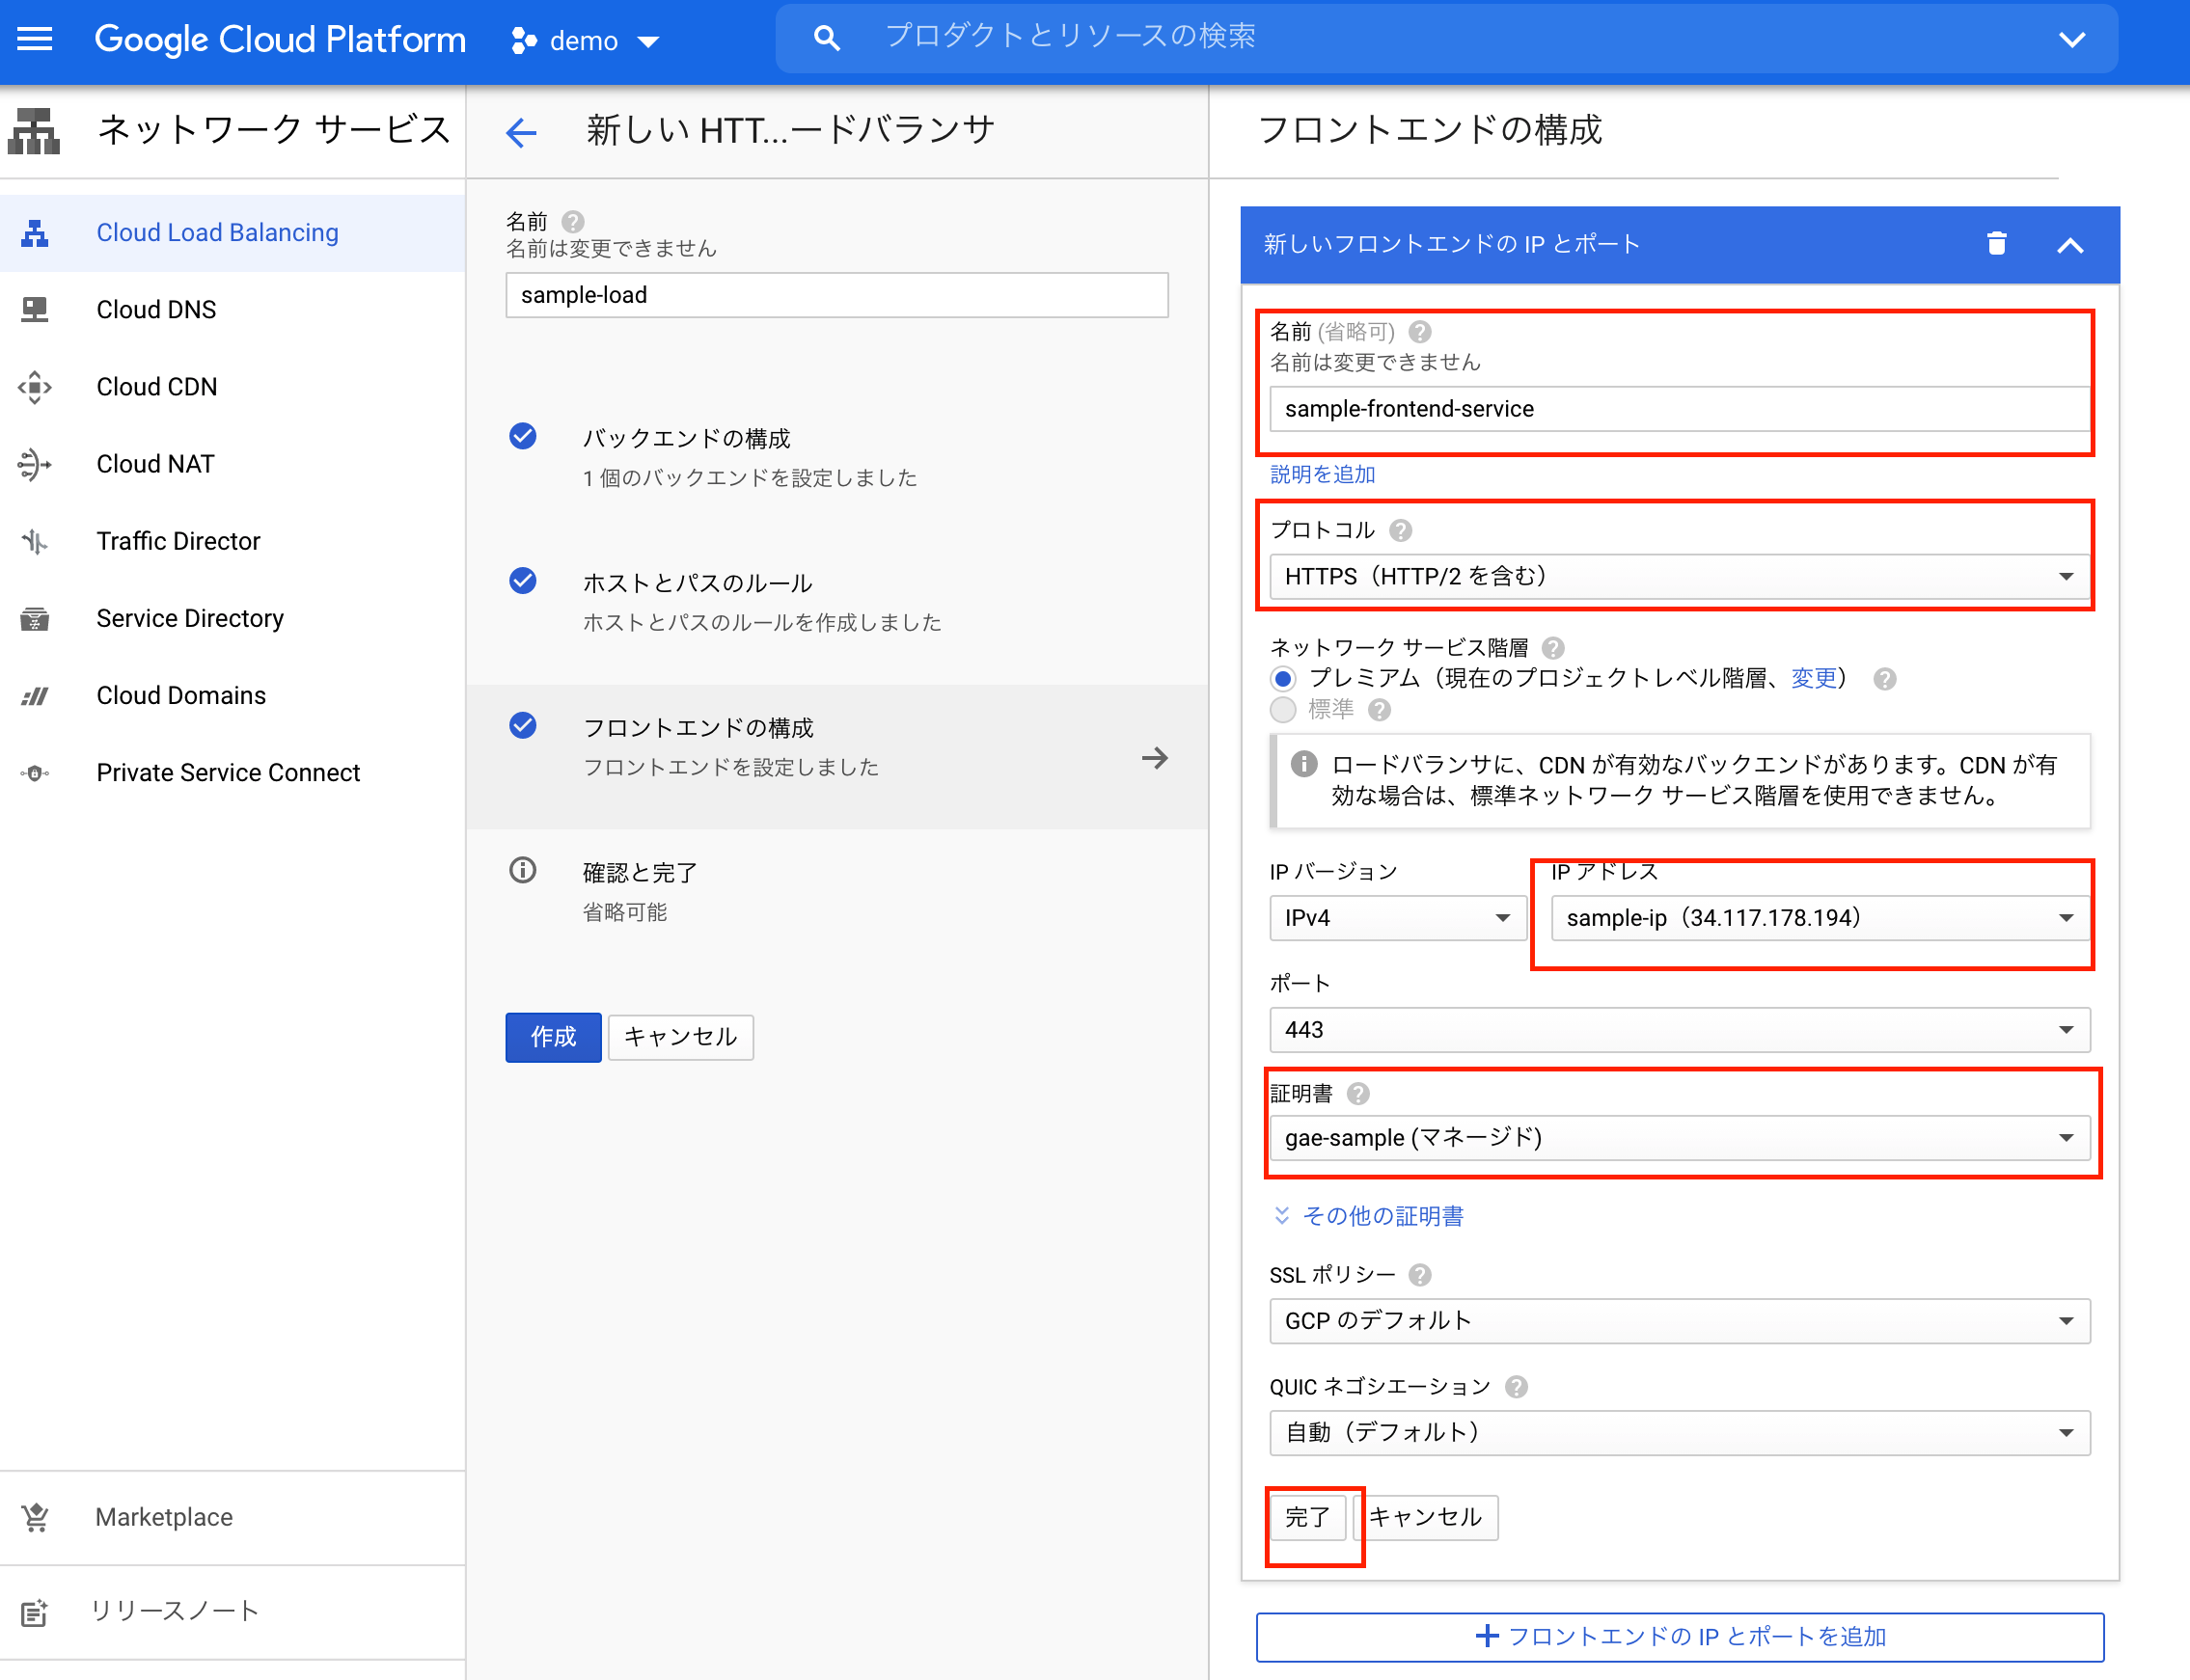
Task: Click the blue 作成 button
Action: tap(552, 1036)
